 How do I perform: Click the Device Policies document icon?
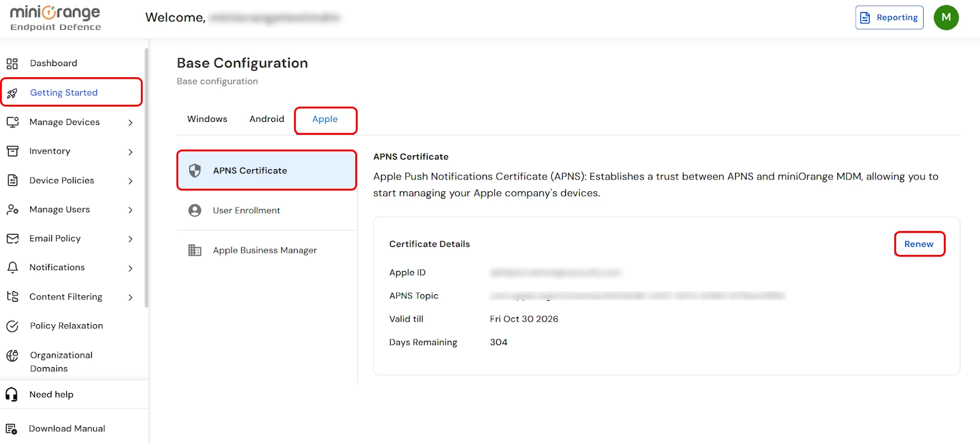[12, 180]
